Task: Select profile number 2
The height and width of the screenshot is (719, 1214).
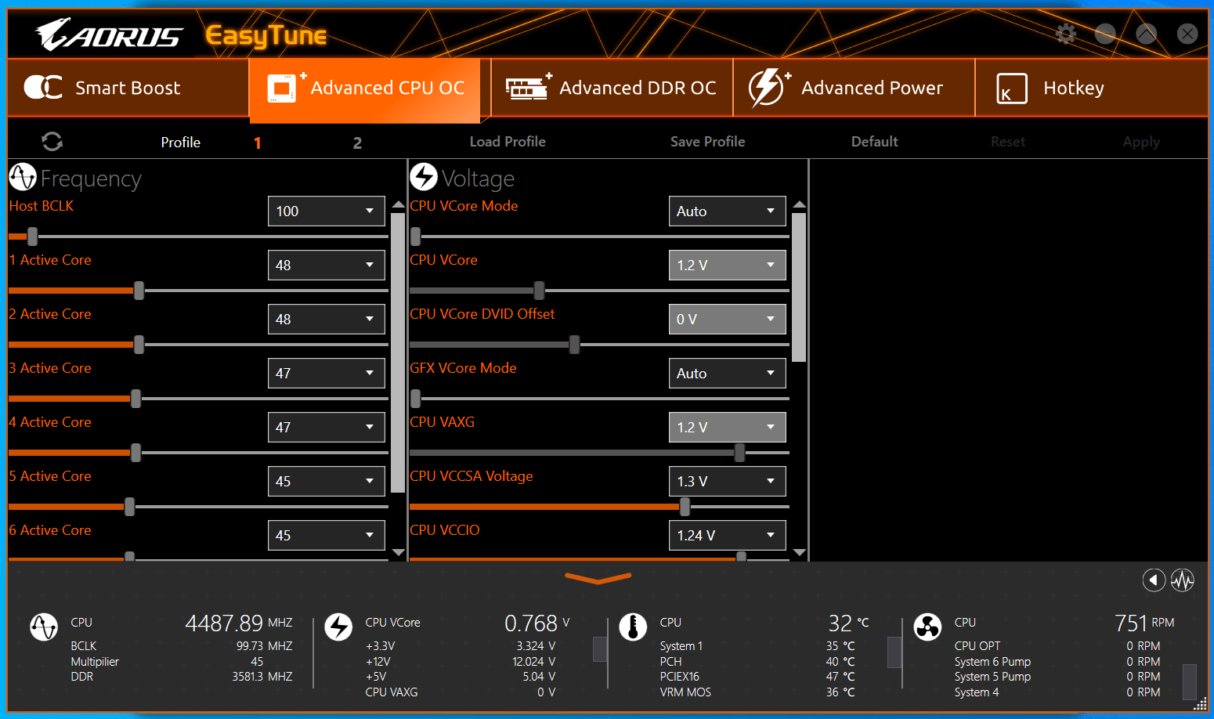Action: pos(357,143)
